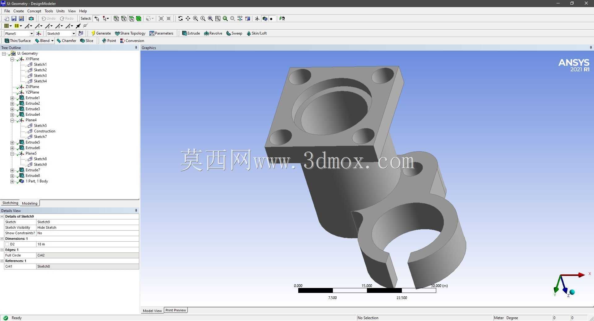Activate the New Selection cursor tool
Screen dimensions: 594x321
pyautogui.click(x=97, y=19)
